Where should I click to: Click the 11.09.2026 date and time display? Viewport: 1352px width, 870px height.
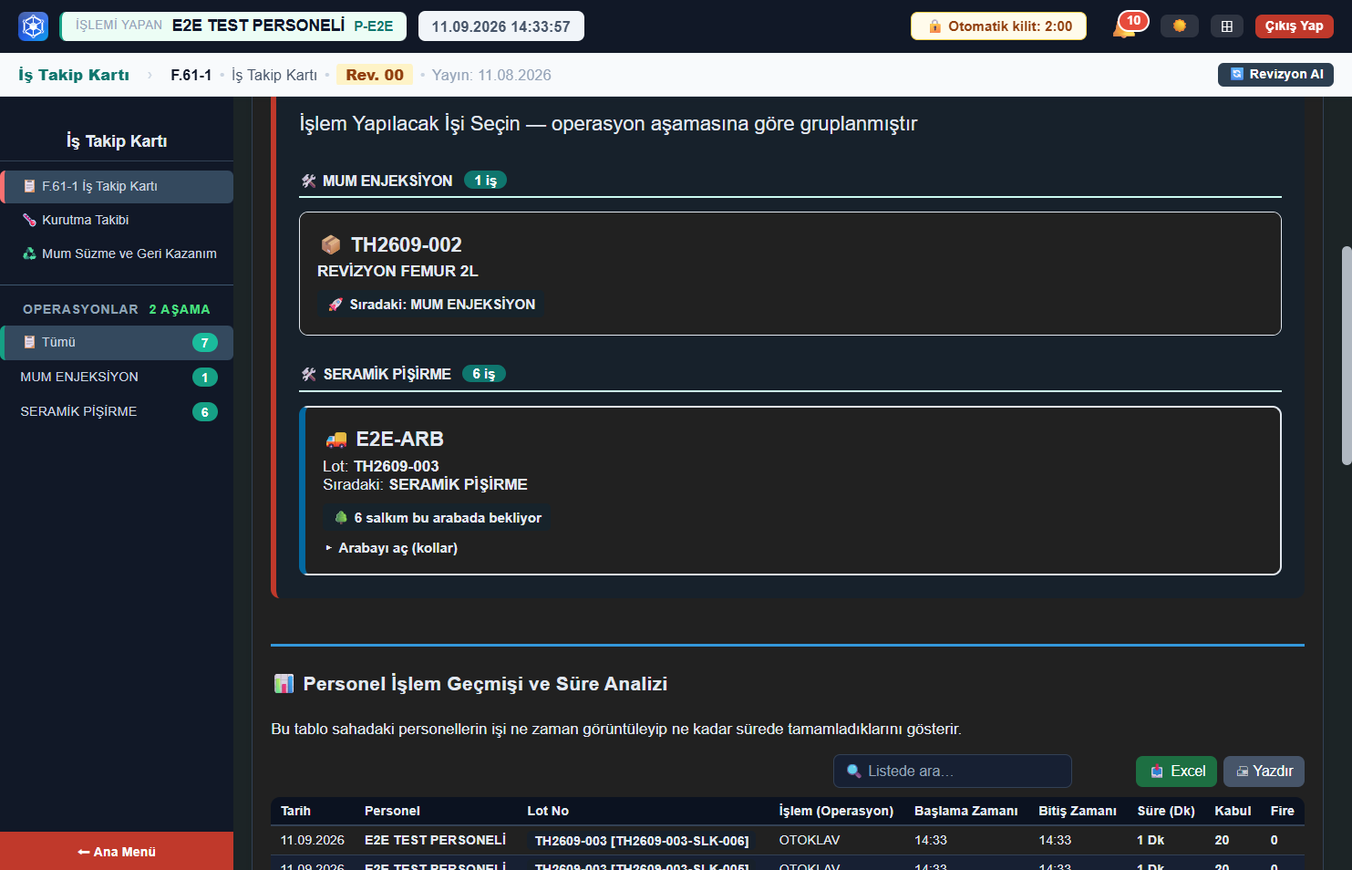(x=501, y=26)
